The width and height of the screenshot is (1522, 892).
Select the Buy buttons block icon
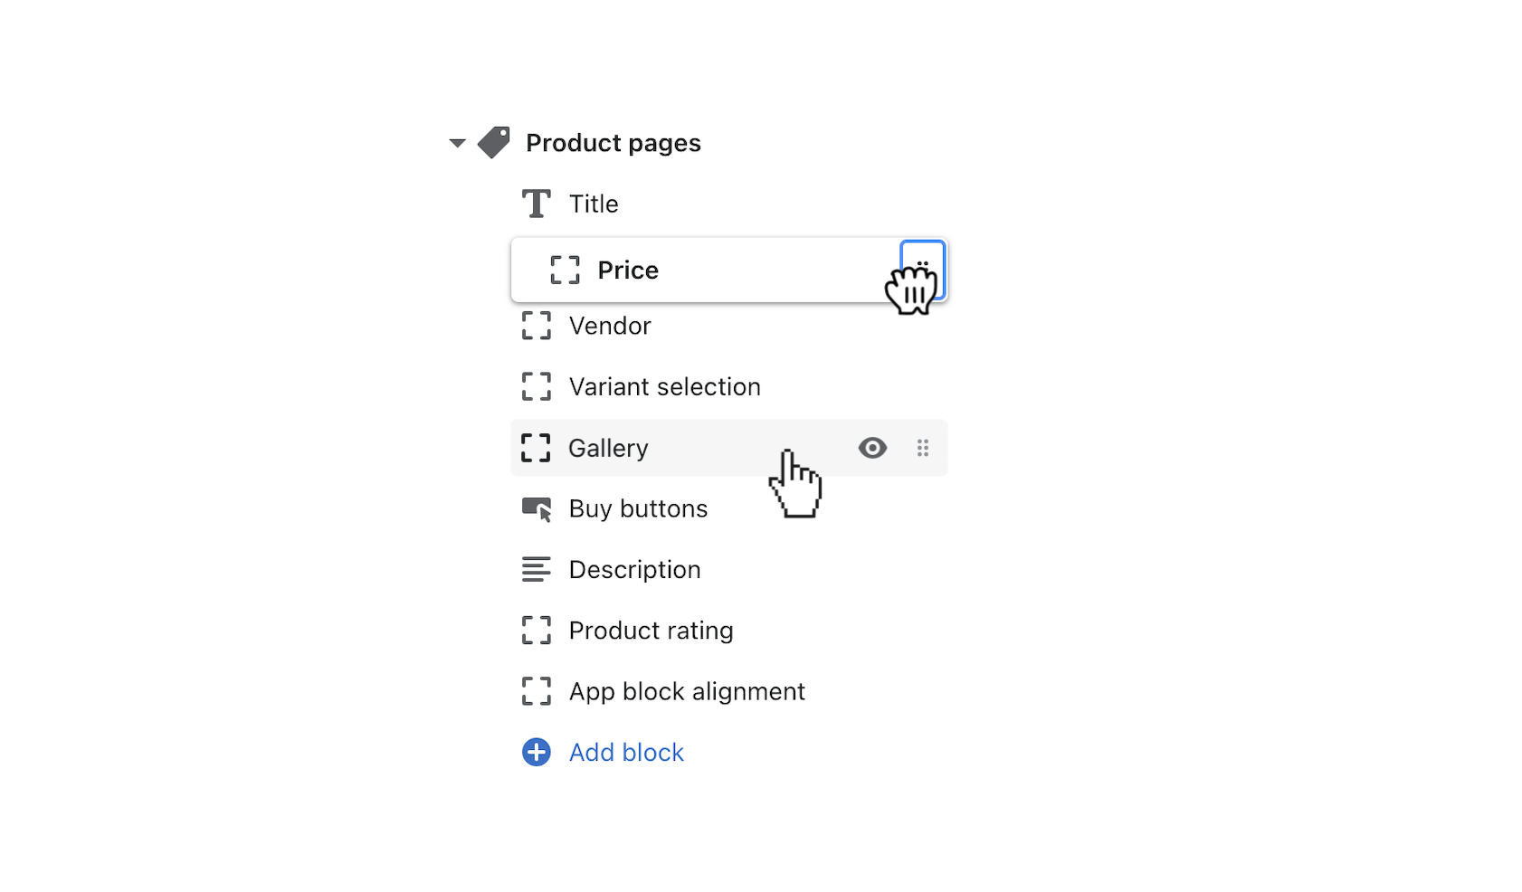coord(537,508)
